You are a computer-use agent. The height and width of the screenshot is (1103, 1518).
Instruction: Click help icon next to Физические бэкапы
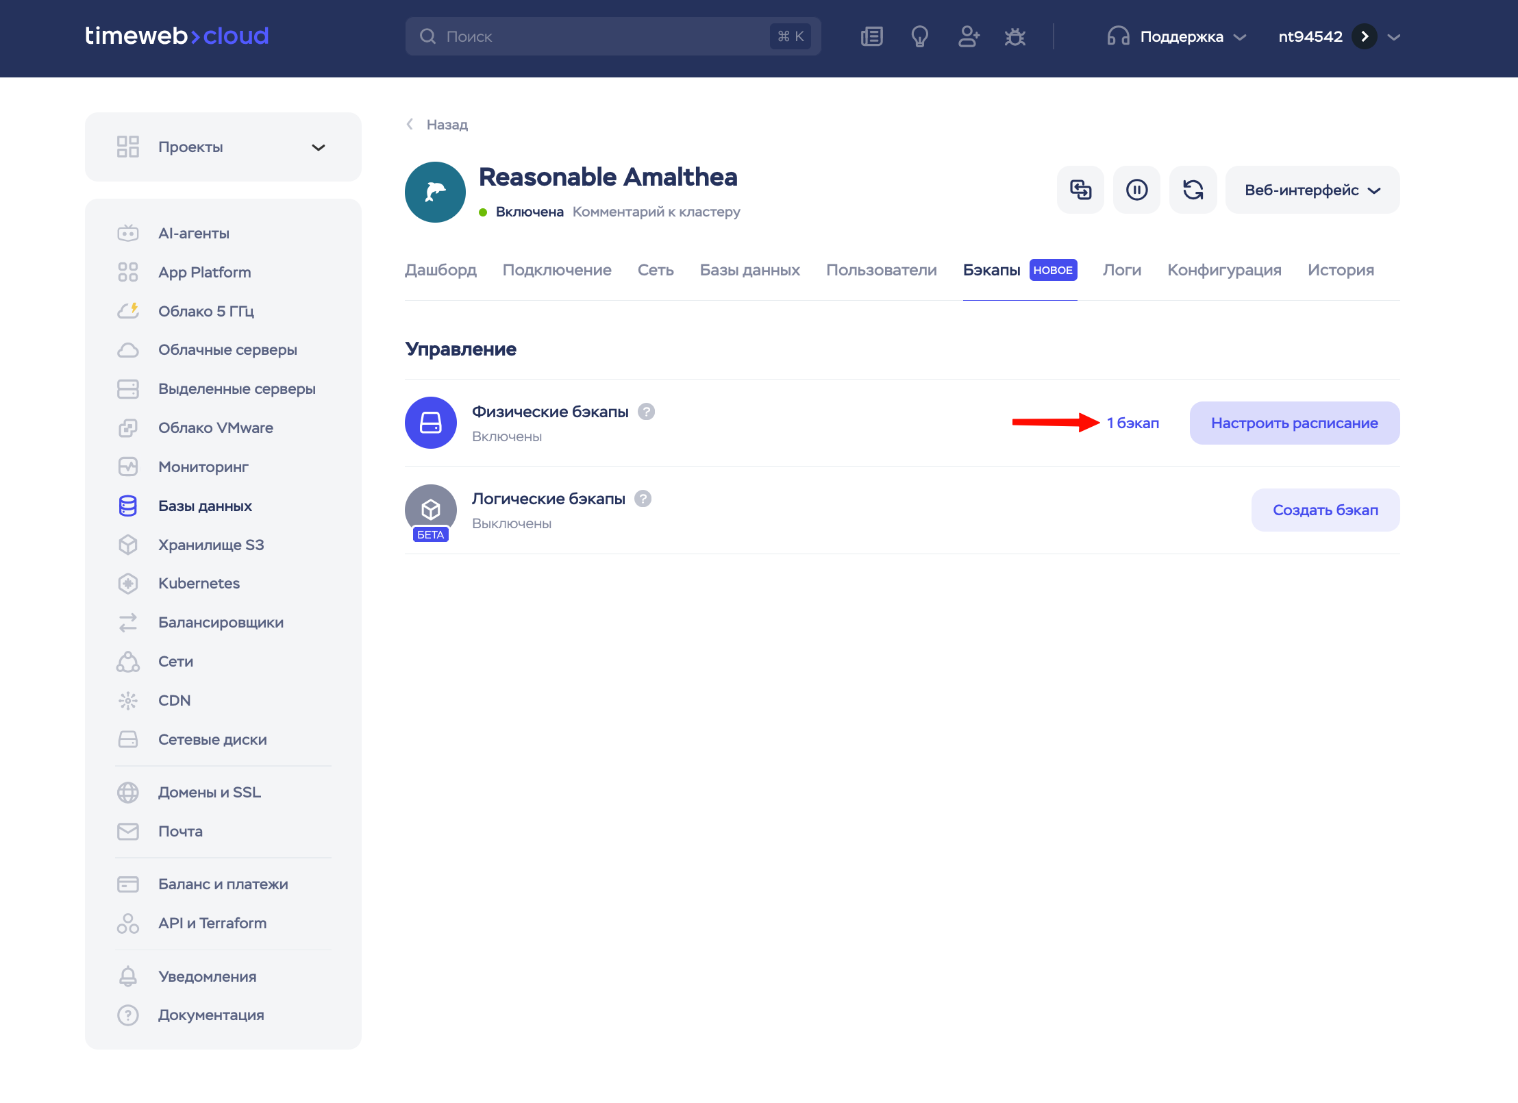[646, 411]
